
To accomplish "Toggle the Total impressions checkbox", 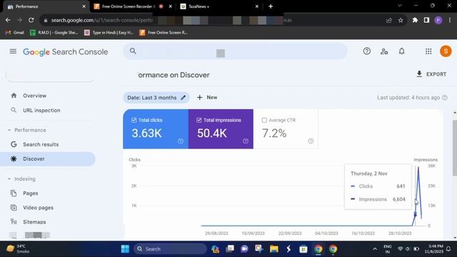I will coord(199,120).
